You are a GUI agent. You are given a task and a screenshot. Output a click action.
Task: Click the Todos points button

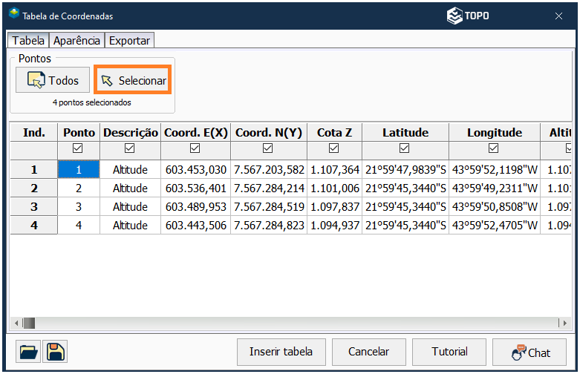(x=53, y=80)
